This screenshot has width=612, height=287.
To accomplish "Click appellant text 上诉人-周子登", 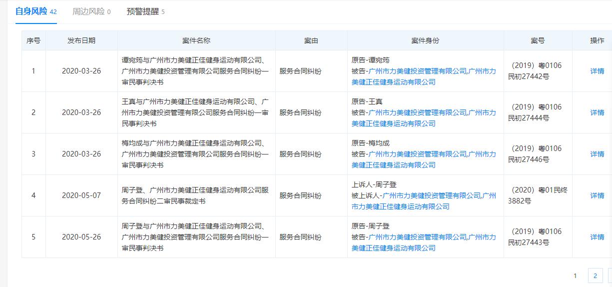I will click(x=374, y=184).
